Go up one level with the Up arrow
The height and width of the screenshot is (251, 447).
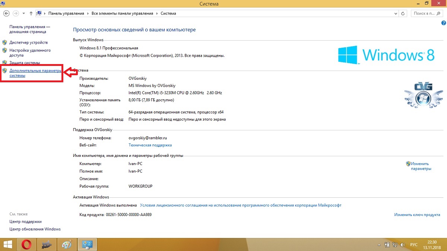(31, 13)
